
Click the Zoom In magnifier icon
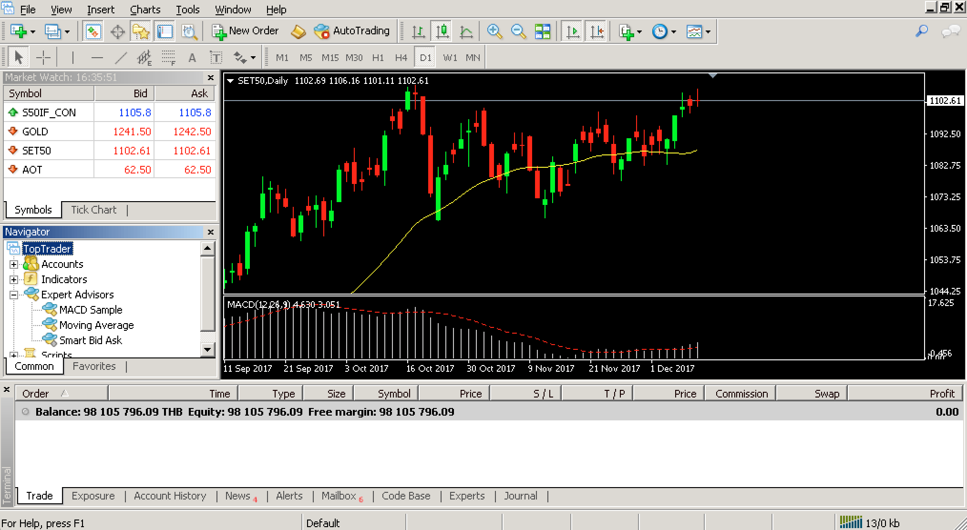[494, 31]
